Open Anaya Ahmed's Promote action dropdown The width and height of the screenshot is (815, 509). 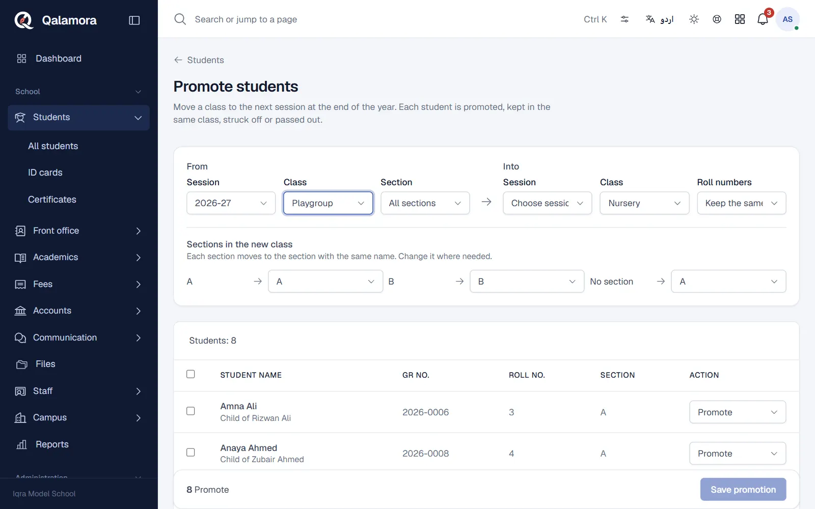(x=738, y=454)
